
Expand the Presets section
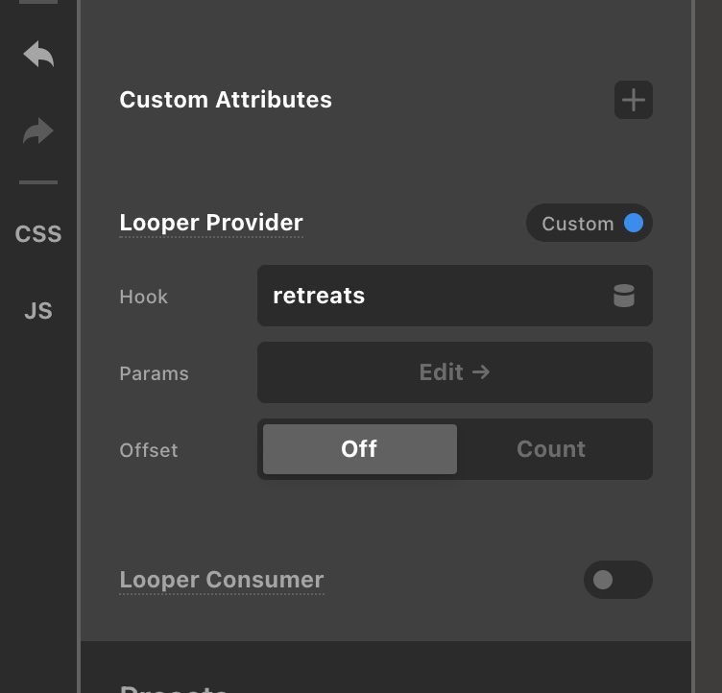coord(174,685)
